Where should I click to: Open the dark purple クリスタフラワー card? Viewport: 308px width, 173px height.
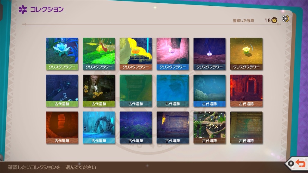tap(210, 54)
